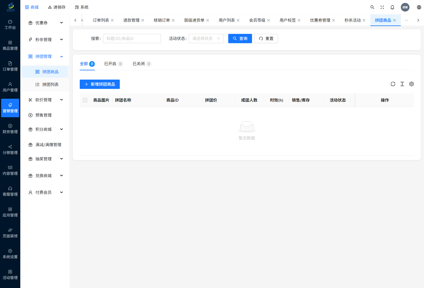Close the 退款管理 tab

143,20
